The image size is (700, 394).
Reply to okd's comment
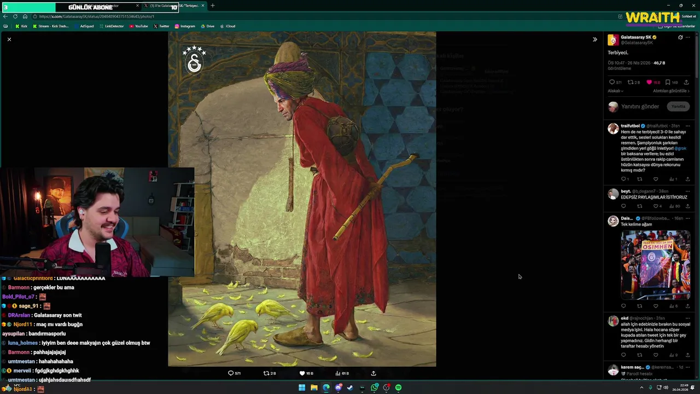pyautogui.click(x=623, y=355)
